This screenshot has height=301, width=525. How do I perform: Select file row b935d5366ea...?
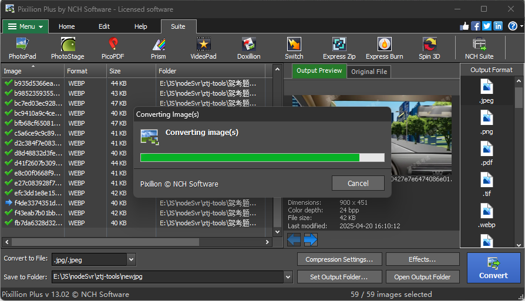click(137, 83)
